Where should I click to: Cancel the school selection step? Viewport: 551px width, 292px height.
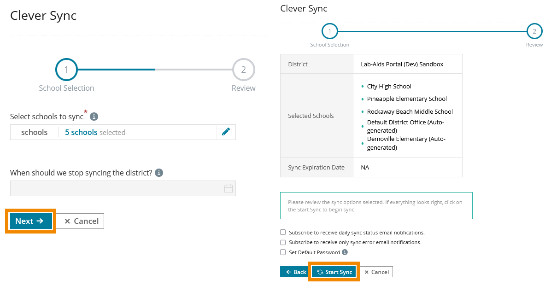pos(81,221)
